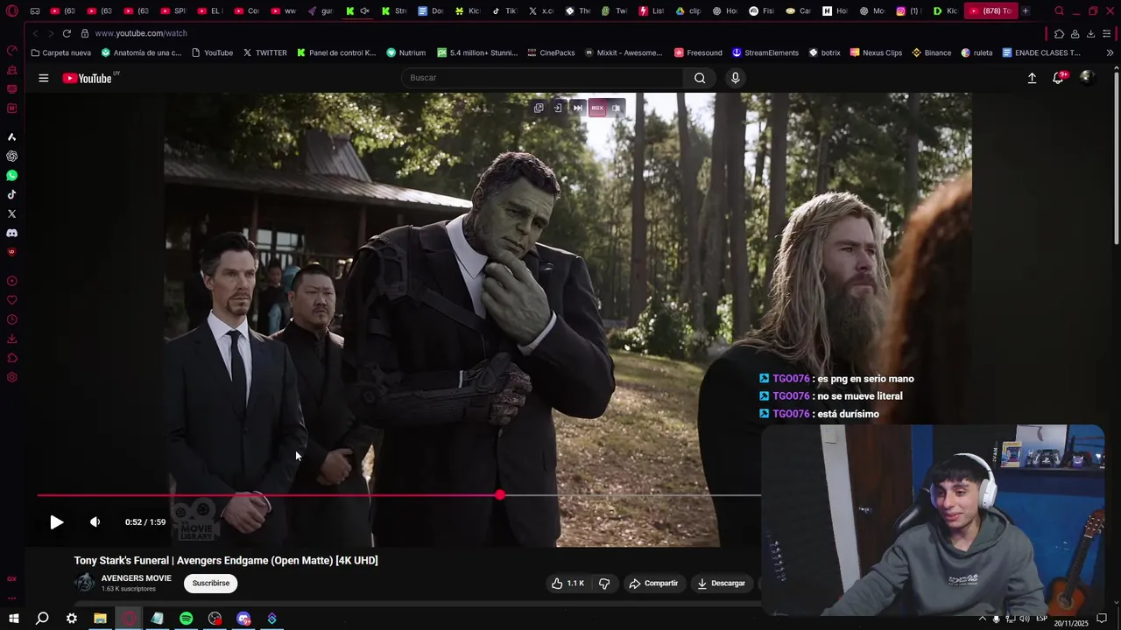Open the Windows notification center icon
Viewport: 1121px width, 630px height.
(x=1102, y=619)
